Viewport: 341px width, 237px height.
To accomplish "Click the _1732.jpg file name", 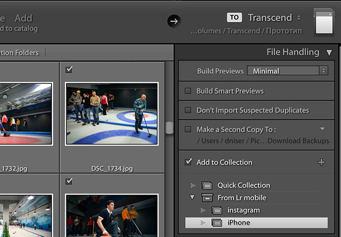I will click(13, 168).
